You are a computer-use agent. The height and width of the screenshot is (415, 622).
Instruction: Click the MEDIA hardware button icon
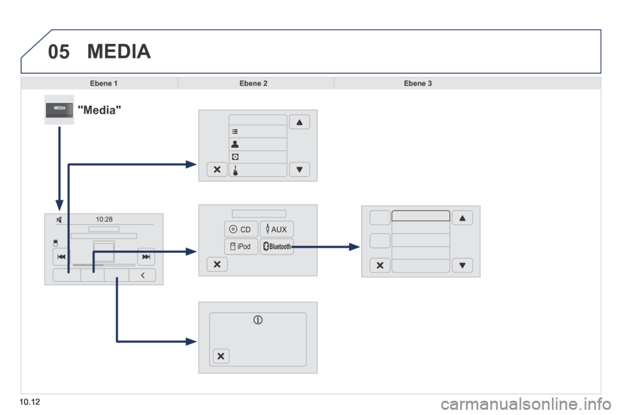tap(59, 110)
